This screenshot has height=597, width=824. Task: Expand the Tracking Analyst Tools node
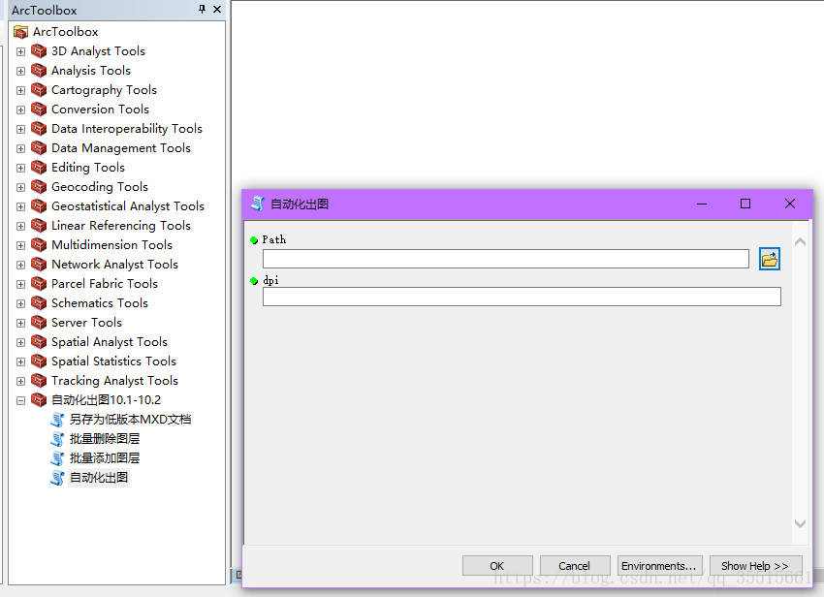point(20,381)
